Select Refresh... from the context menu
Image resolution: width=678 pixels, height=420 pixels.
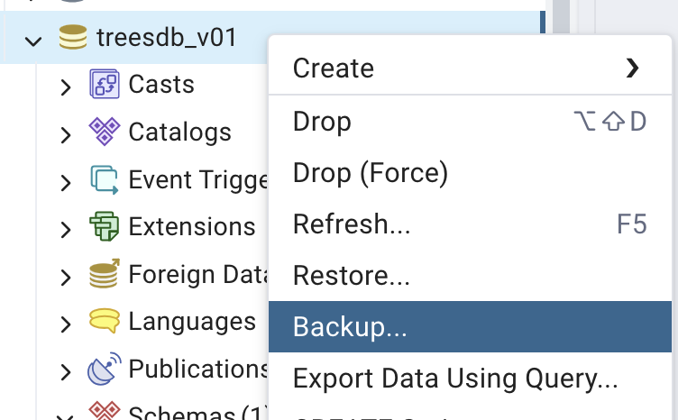coord(352,224)
